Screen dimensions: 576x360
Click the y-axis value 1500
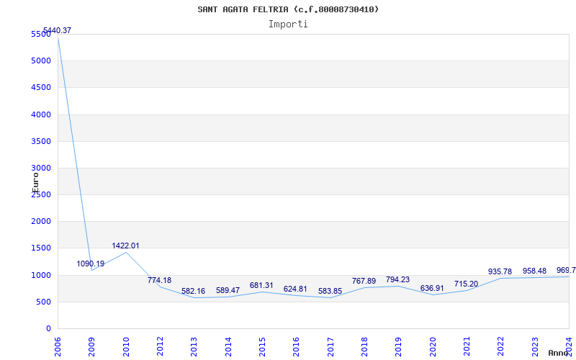41,248
